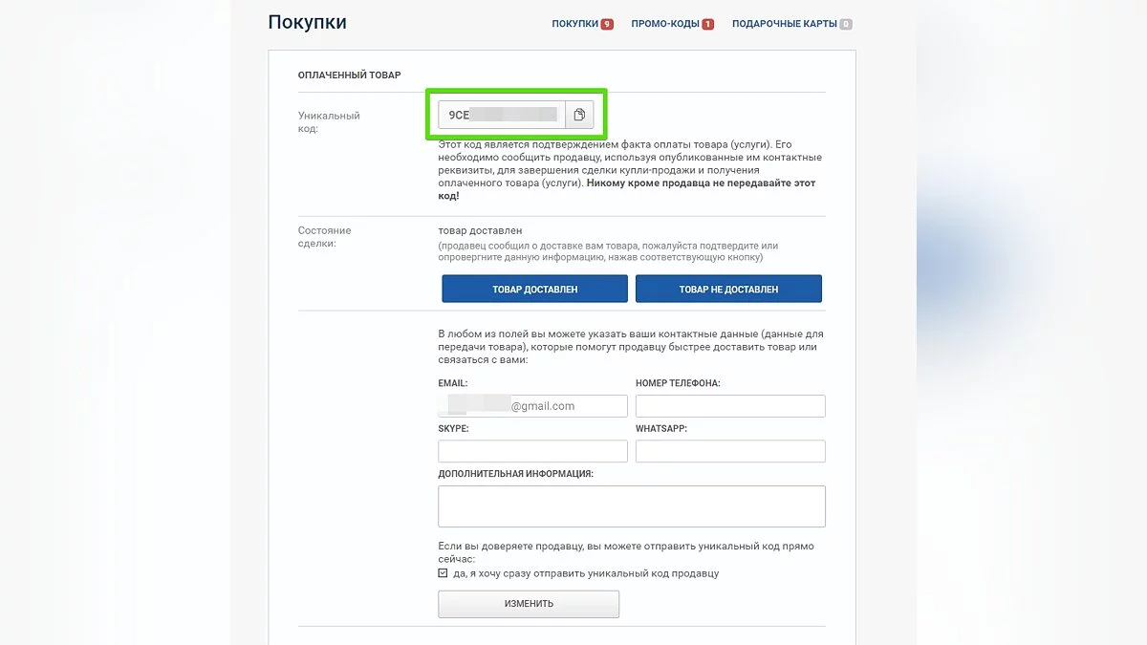Toggle the send unique code to seller checkbox
The height and width of the screenshot is (645, 1147).
[443, 573]
